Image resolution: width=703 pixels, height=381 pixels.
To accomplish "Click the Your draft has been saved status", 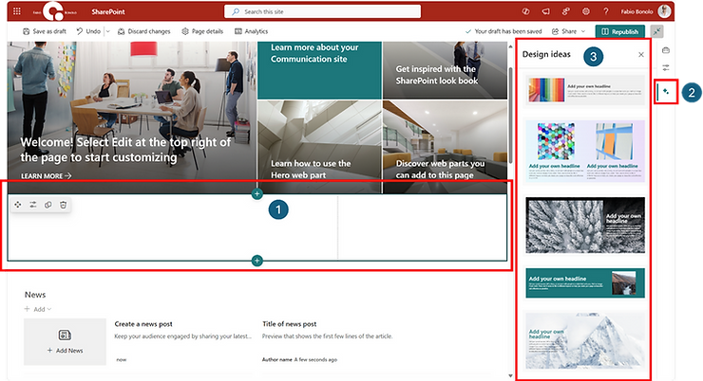I will click(503, 31).
